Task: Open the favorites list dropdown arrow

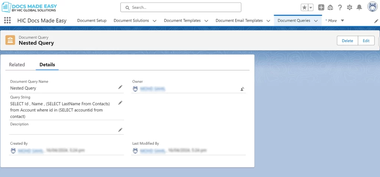Action: pyautogui.click(x=311, y=7)
